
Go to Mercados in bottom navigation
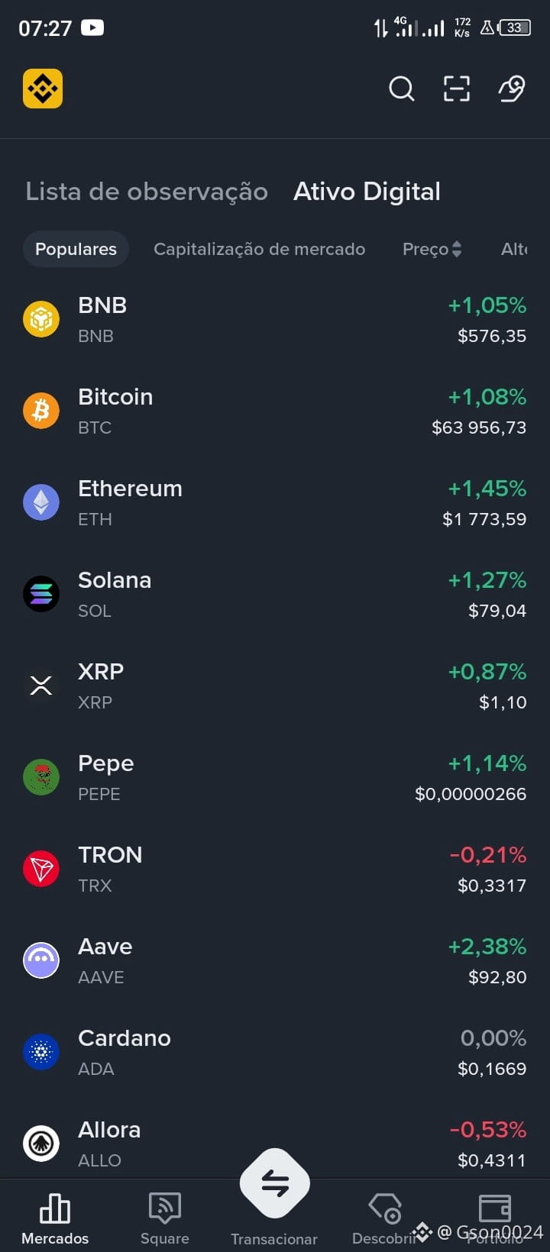(x=55, y=1217)
